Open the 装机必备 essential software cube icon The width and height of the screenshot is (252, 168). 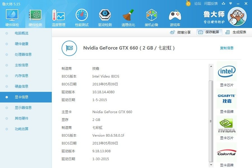pos(151,17)
